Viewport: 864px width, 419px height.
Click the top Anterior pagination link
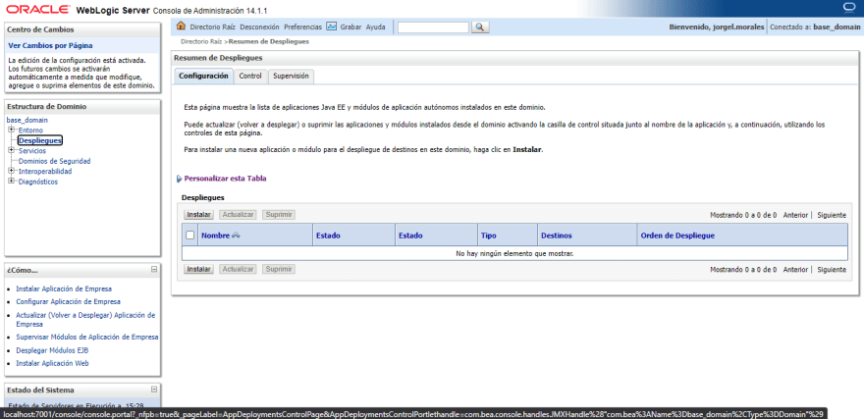pyautogui.click(x=795, y=215)
